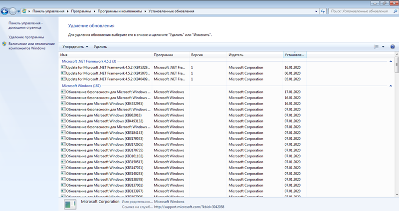
Task: Expand arrow after Панель управления breadcrumb
Action: tap(68, 11)
